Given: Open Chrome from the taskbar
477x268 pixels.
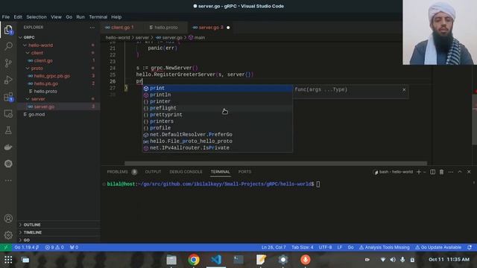Looking at the screenshot, I should click(194, 260).
